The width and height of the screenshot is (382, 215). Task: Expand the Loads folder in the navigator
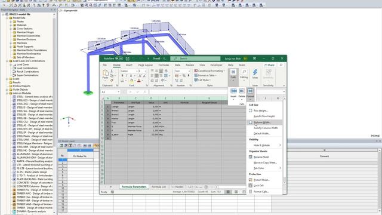(7, 79)
